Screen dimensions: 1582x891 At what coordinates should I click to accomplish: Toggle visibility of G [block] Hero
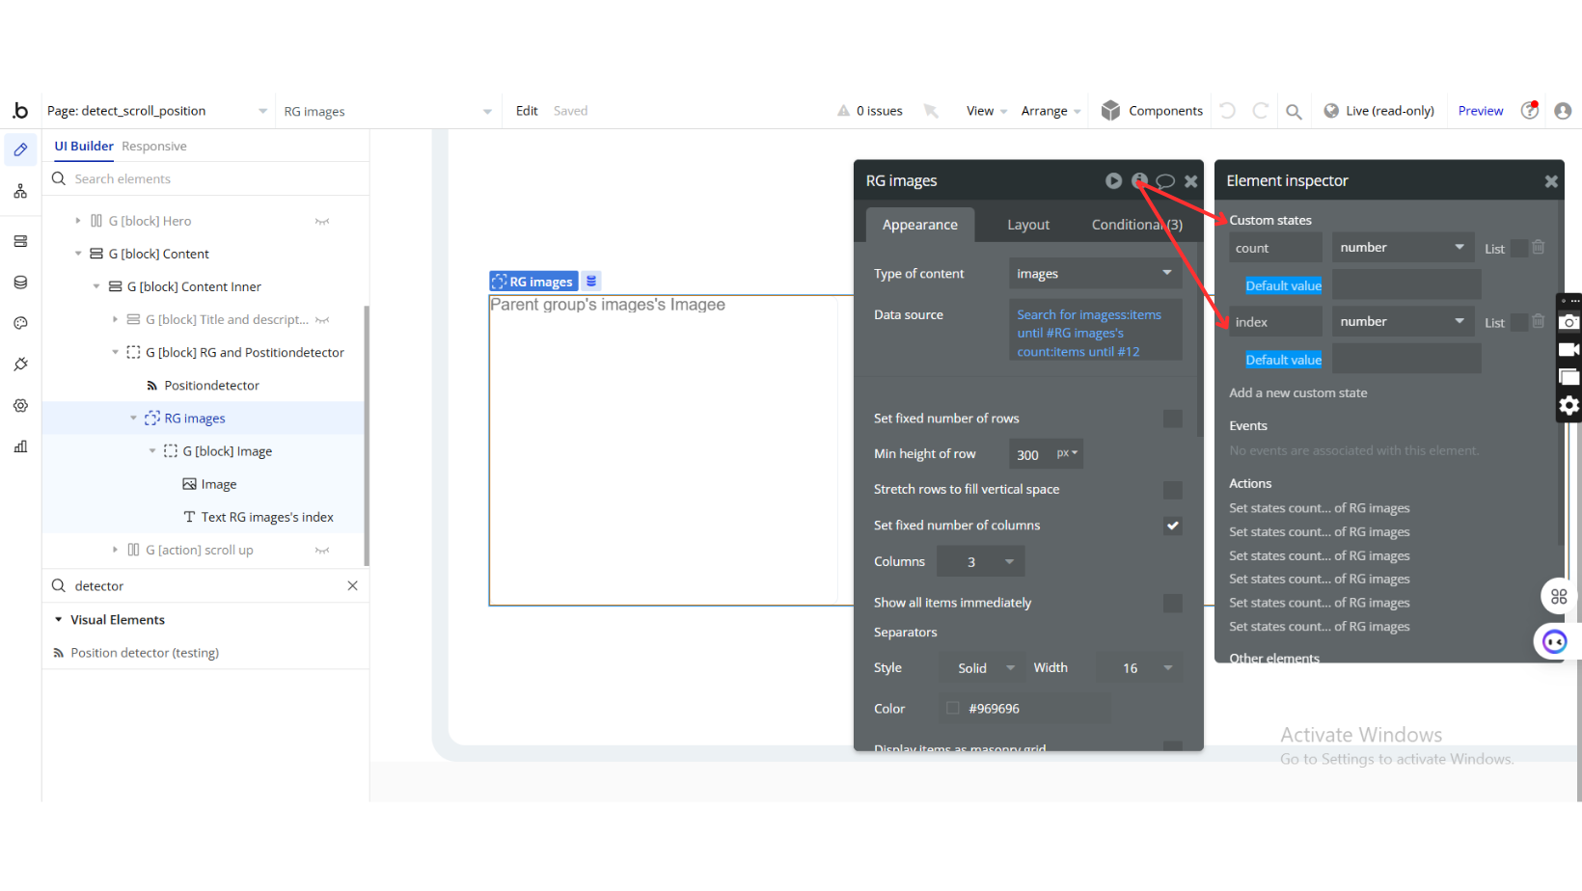pyautogui.click(x=322, y=222)
